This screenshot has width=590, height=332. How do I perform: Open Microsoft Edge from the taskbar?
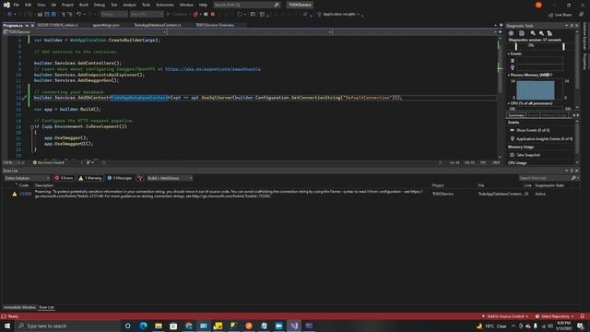coord(144,326)
